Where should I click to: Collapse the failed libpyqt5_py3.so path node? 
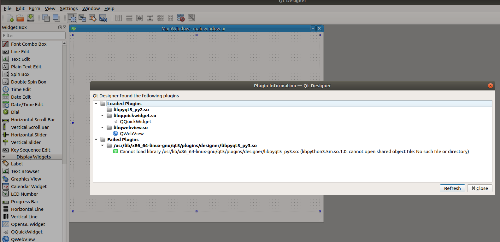click(103, 145)
